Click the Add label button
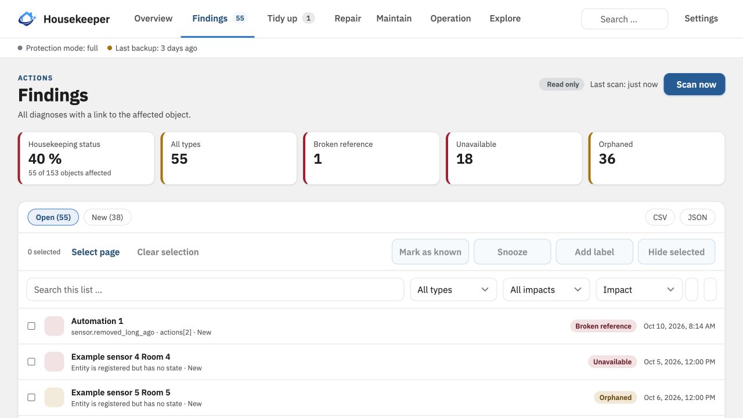Image resolution: width=743 pixels, height=418 pixels. pyautogui.click(x=594, y=252)
